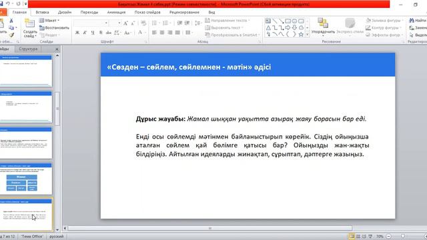This screenshot has width=427, height=240.
Task: Close the slides thumbnail pane
Action: (x=57, y=49)
